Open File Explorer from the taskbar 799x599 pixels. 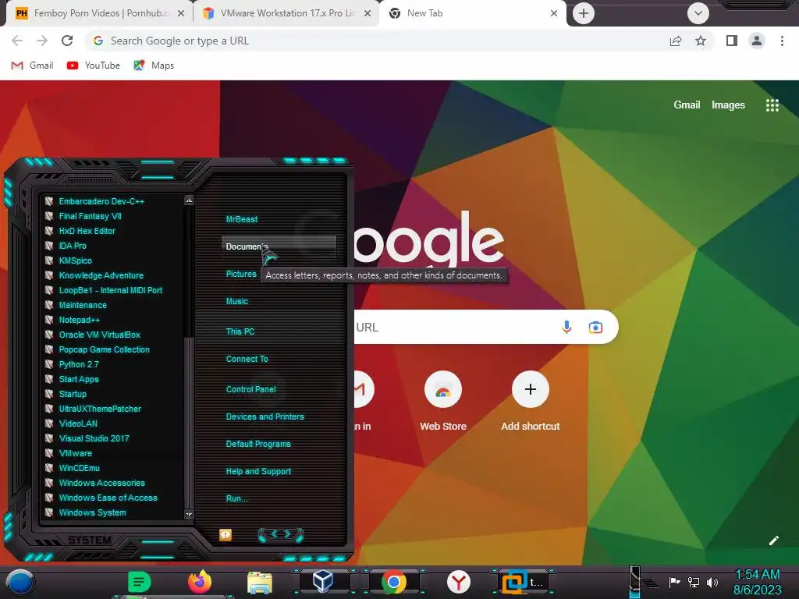(x=260, y=583)
